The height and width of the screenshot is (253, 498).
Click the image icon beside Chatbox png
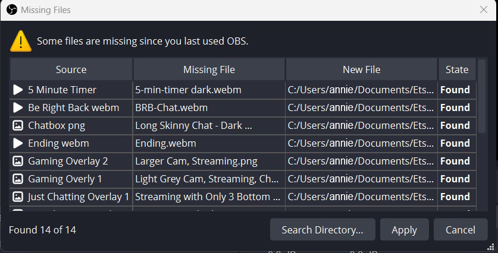pos(18,125)
